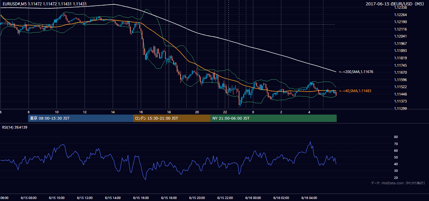Viewport: 429px width, 201px height.
Task: Click the bottom time label 6/15 22:00
Action: [x=225, y=198]
